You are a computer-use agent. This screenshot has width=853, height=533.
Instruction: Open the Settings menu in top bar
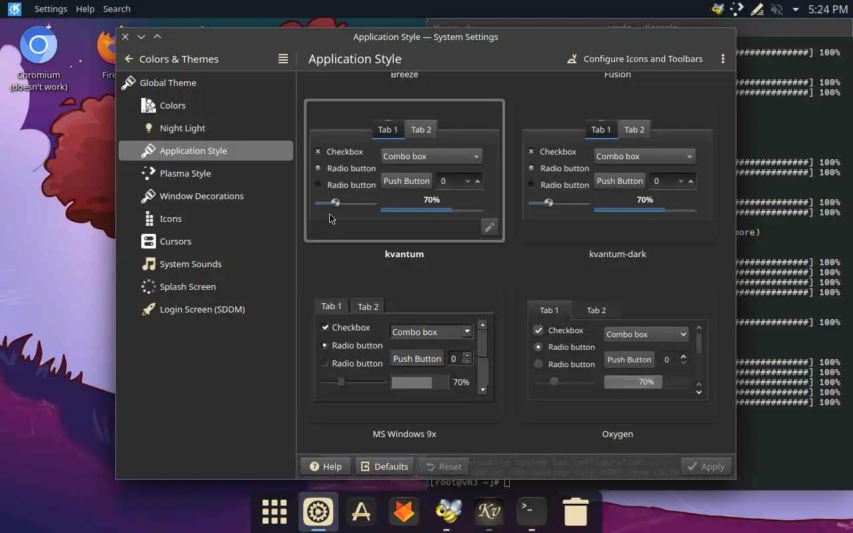(51, 9)
